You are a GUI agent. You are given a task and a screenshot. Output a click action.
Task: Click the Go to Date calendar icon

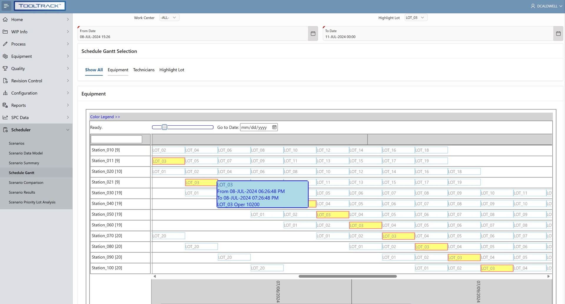click(x=274, y=127)
